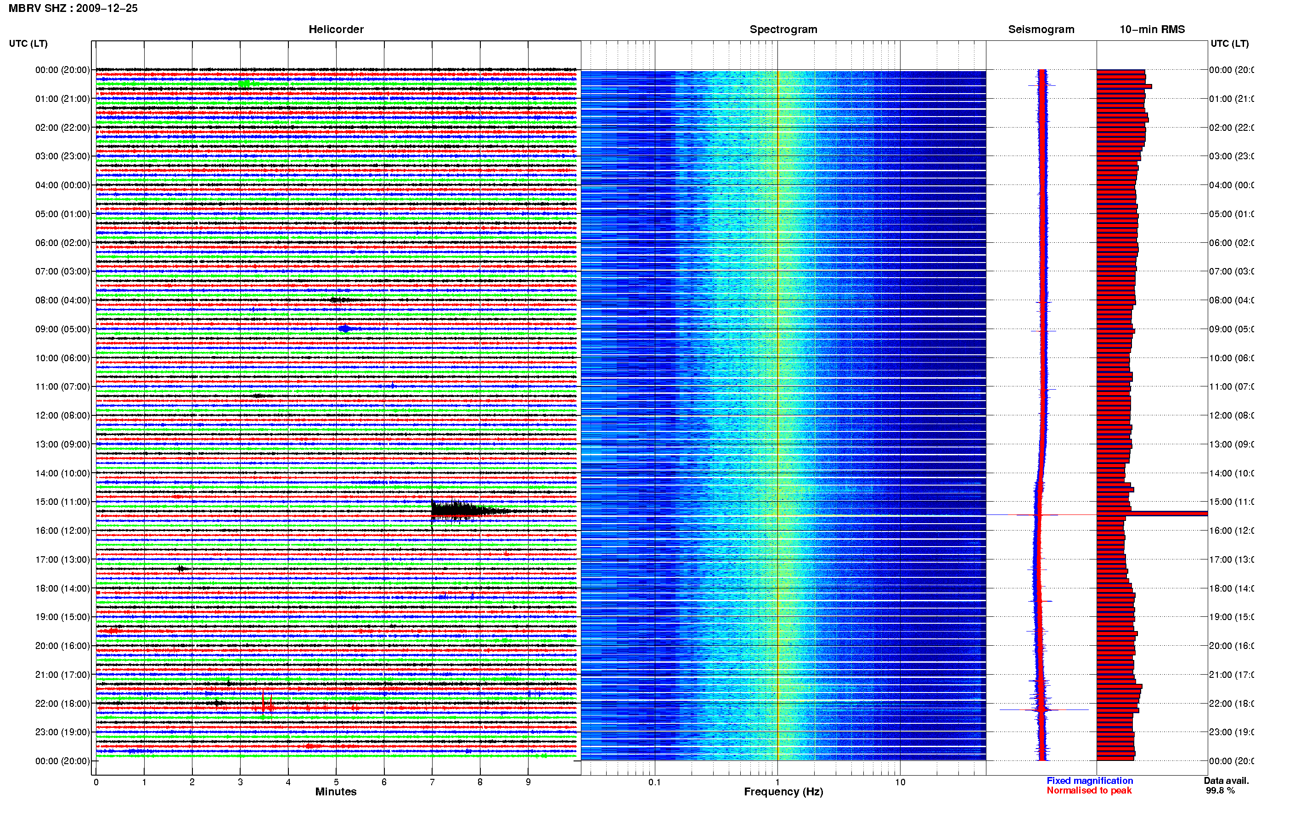Click helicorder time label 15:00 (11:00)
The width and height of the screenshot is (1306, 816).
(x=62, y=502)
